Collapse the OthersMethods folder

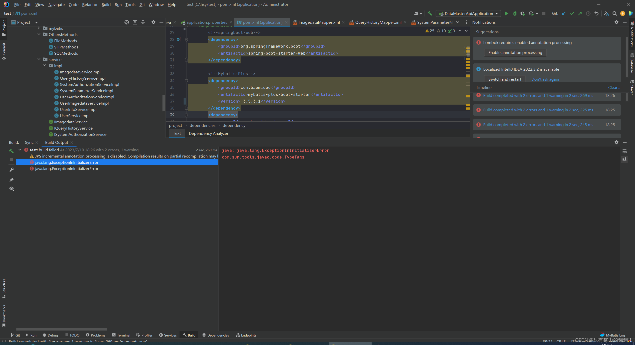(39, 34)
